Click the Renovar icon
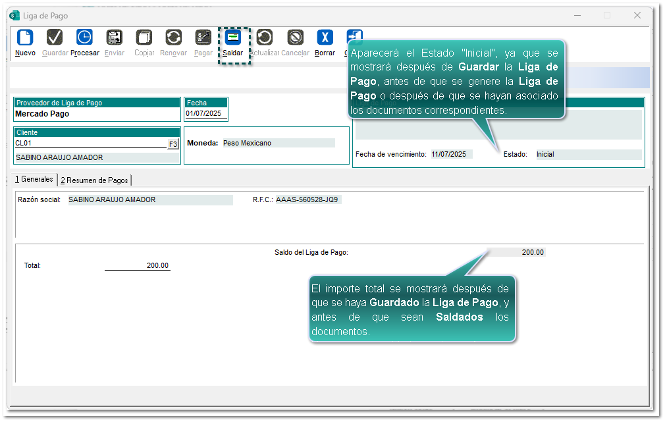 click(173, 38)
